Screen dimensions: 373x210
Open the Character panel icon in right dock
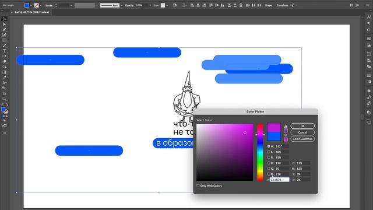369,17
